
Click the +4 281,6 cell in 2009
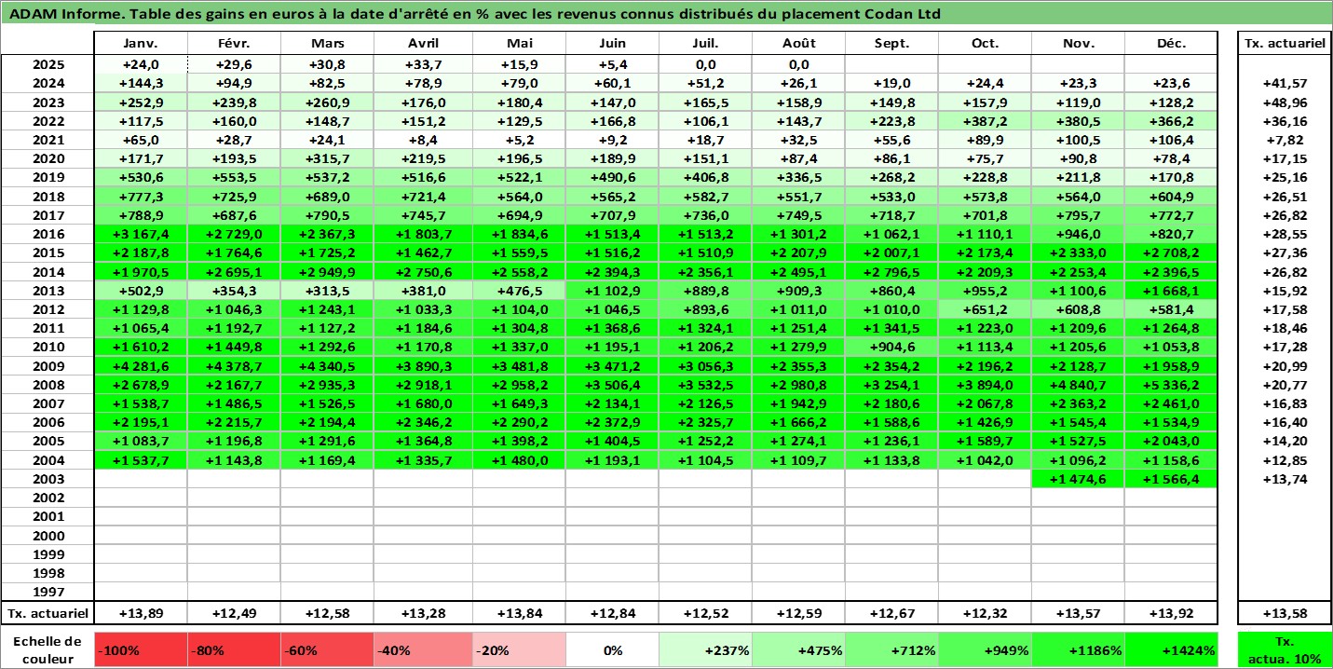coord(141,365)
